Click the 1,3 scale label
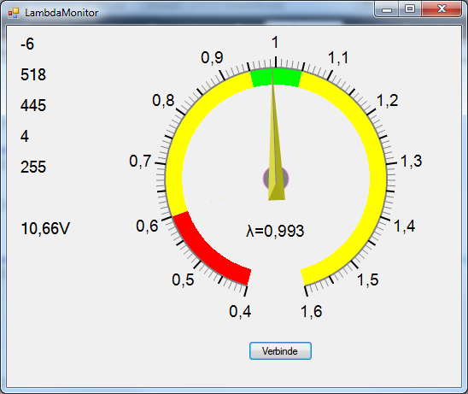This screenshot has height=394, width=468. coord(411,161)
